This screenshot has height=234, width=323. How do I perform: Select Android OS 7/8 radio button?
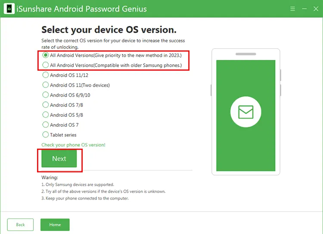tap(46, 105)
